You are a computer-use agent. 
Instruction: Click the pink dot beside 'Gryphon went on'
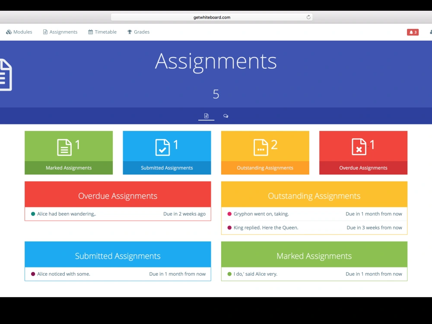click(x=229, y=214)
